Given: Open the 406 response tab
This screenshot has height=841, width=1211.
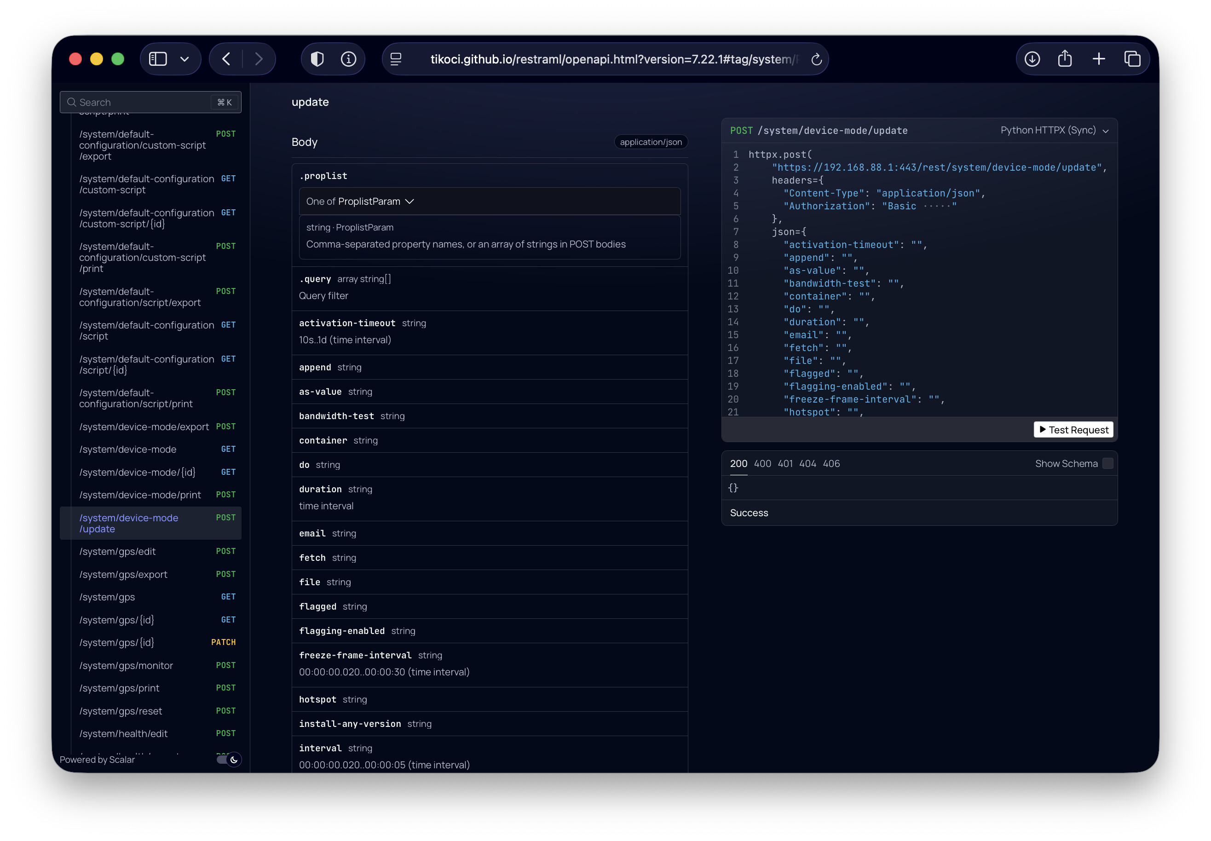Looking at the screenshot, I should point(831,464).
